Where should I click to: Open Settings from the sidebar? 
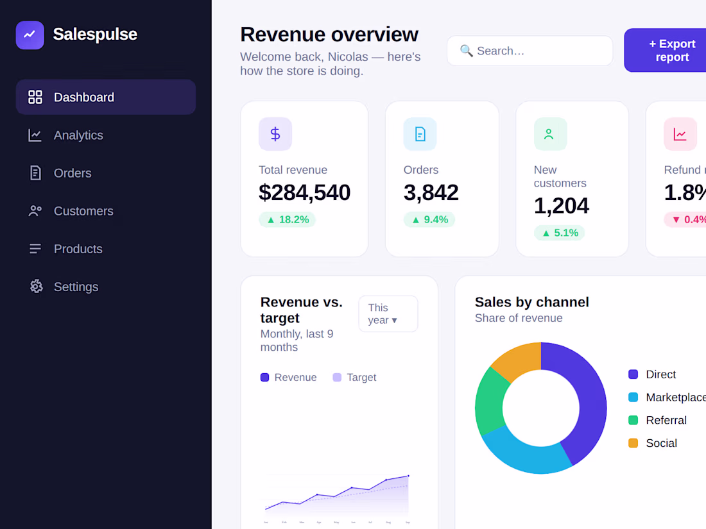106,287
